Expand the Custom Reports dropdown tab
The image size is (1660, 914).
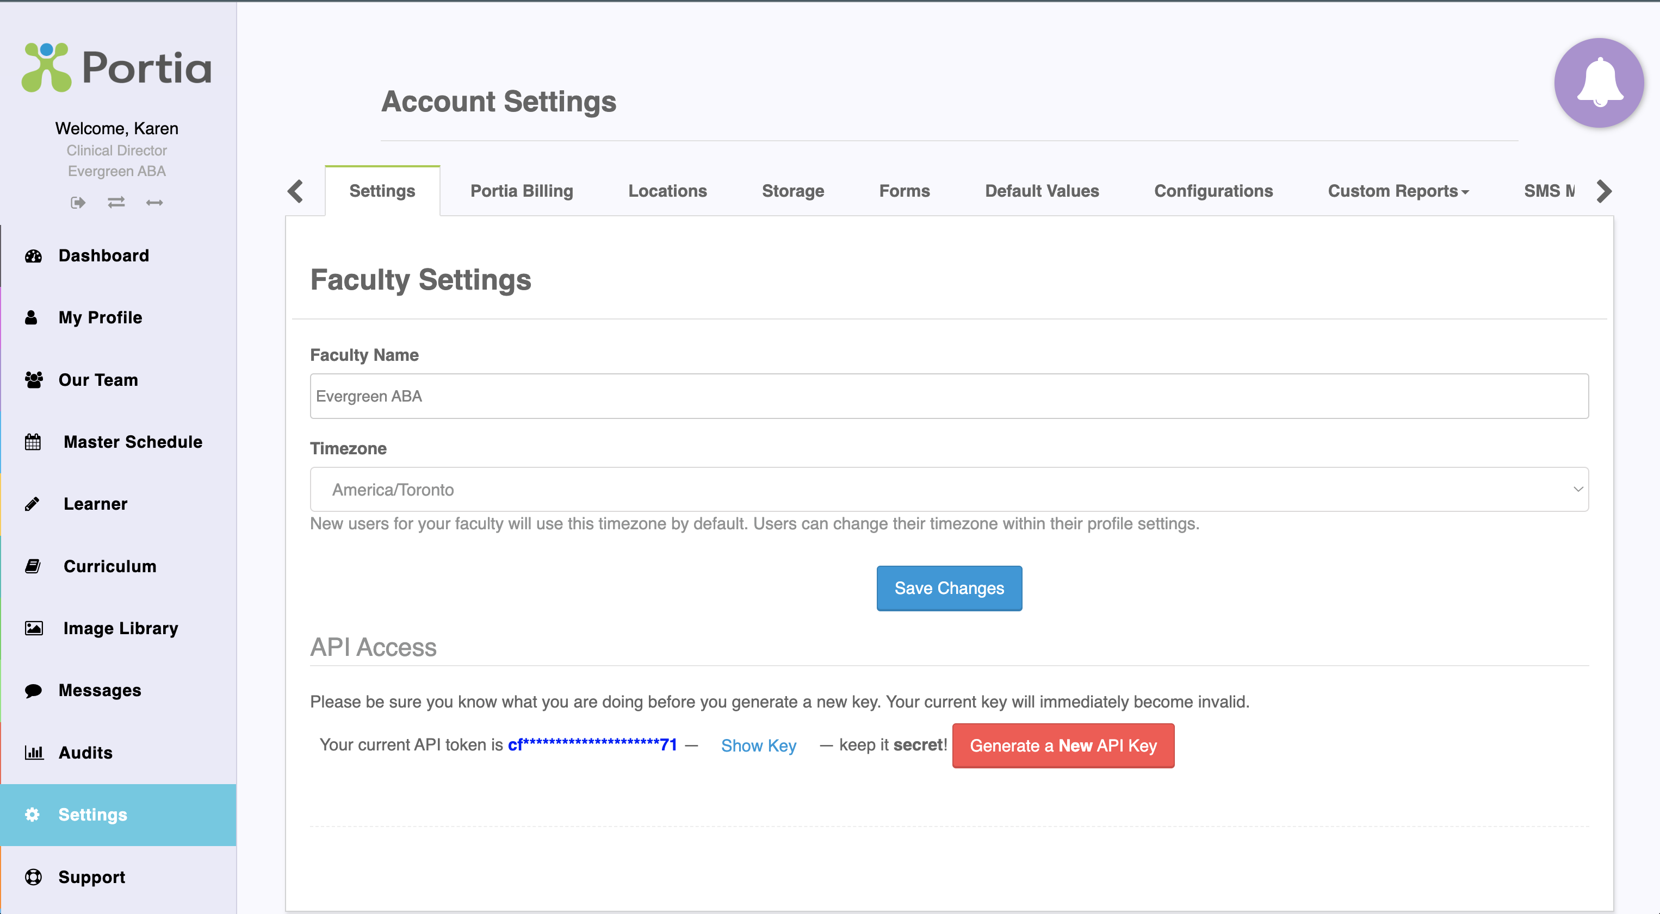coord(1398,191)
